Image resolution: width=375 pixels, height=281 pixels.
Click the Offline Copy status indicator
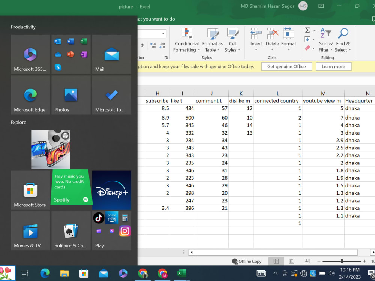click(247, 261)
